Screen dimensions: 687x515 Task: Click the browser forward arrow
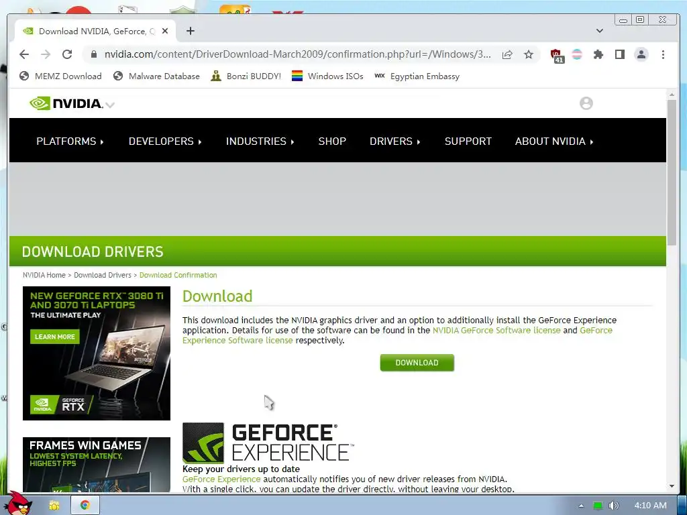click(46, 54)
